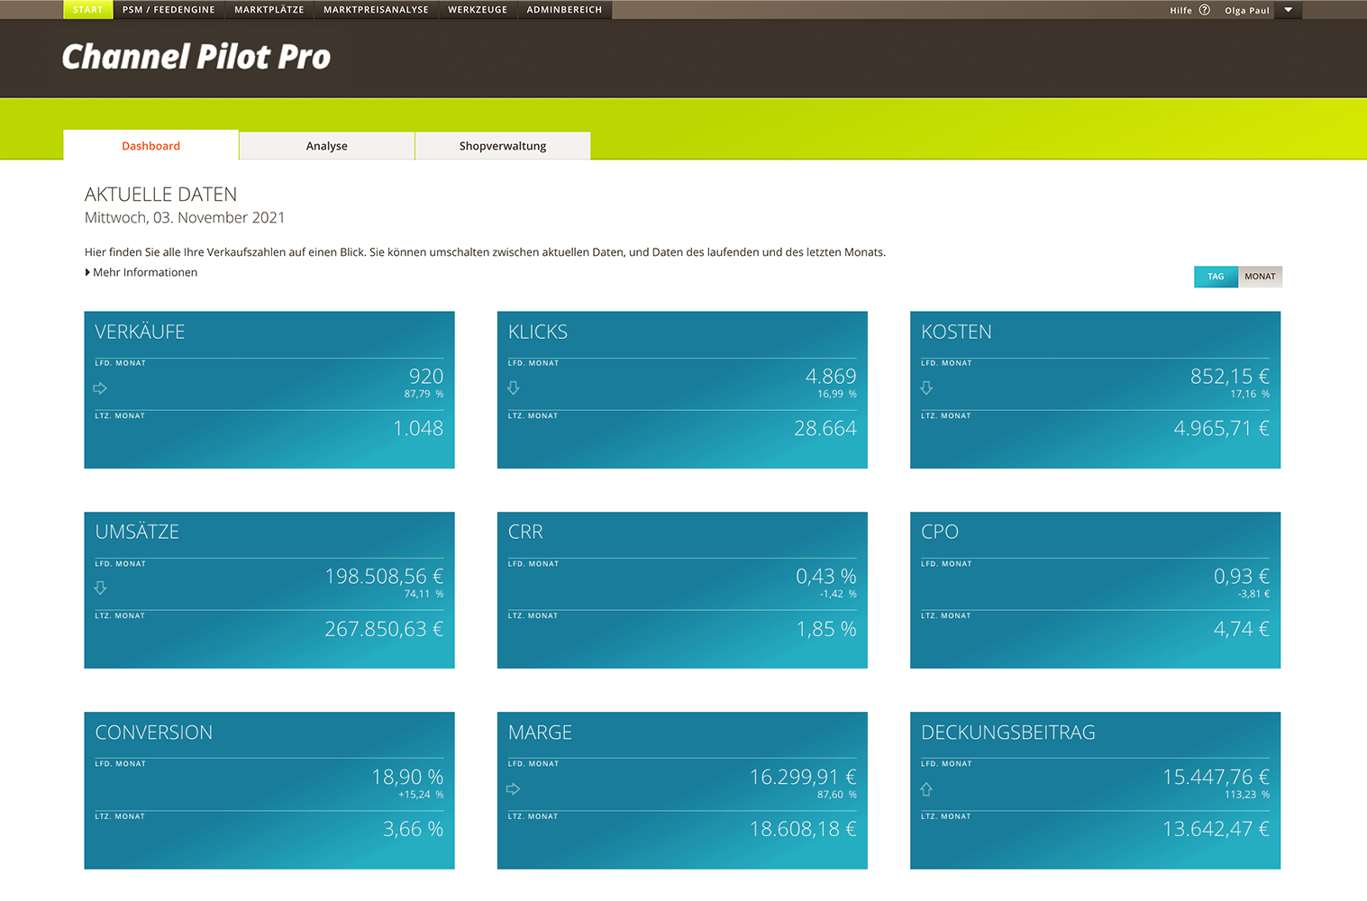Click the DECKUNGSBEITRAG card title
The height and width of the screenshot is (901, 1367).
click(1008, 733)
